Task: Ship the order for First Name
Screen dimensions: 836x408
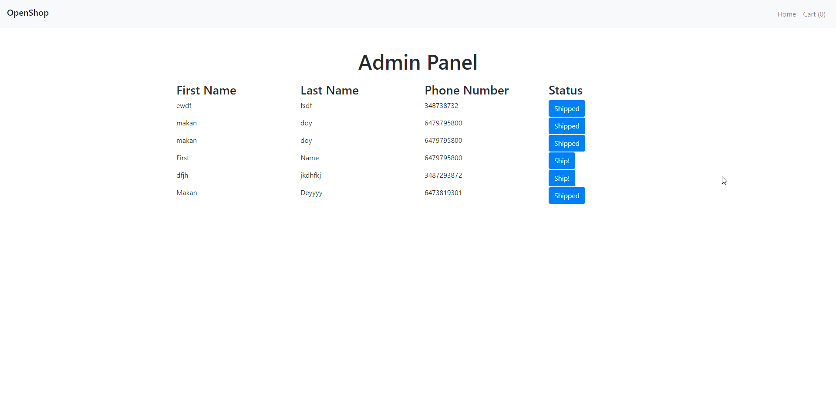Action: click(x=562, y=161)
